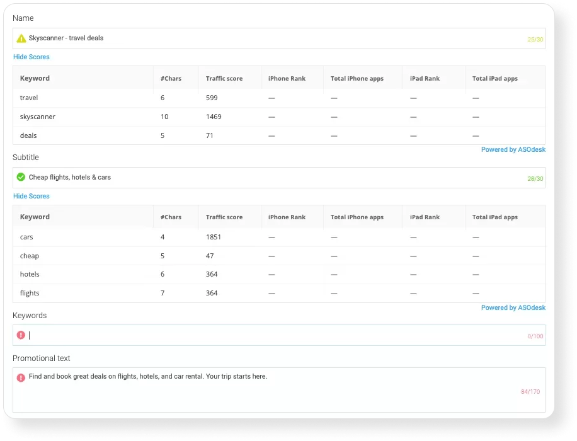Viewport: 577px width, 441px height.
Task: Select the 'cars' keyword row
Action: click(279, 237)
